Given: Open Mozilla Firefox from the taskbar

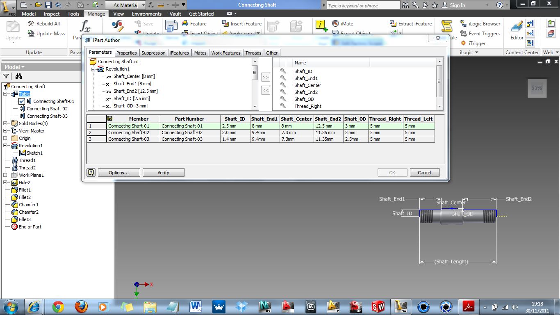Looking at the screenshot, I should point(81,307).
